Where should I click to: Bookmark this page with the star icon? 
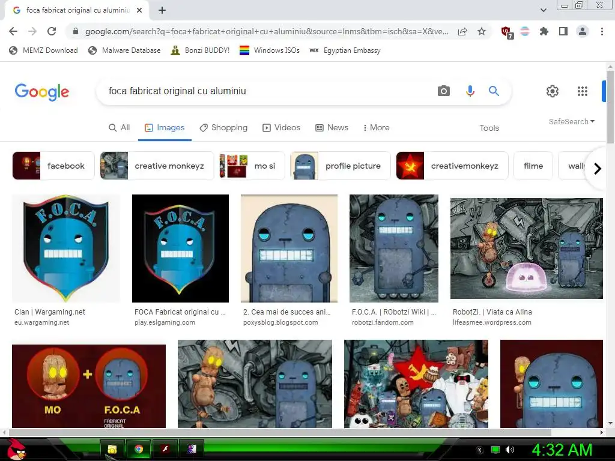[482, 31]
